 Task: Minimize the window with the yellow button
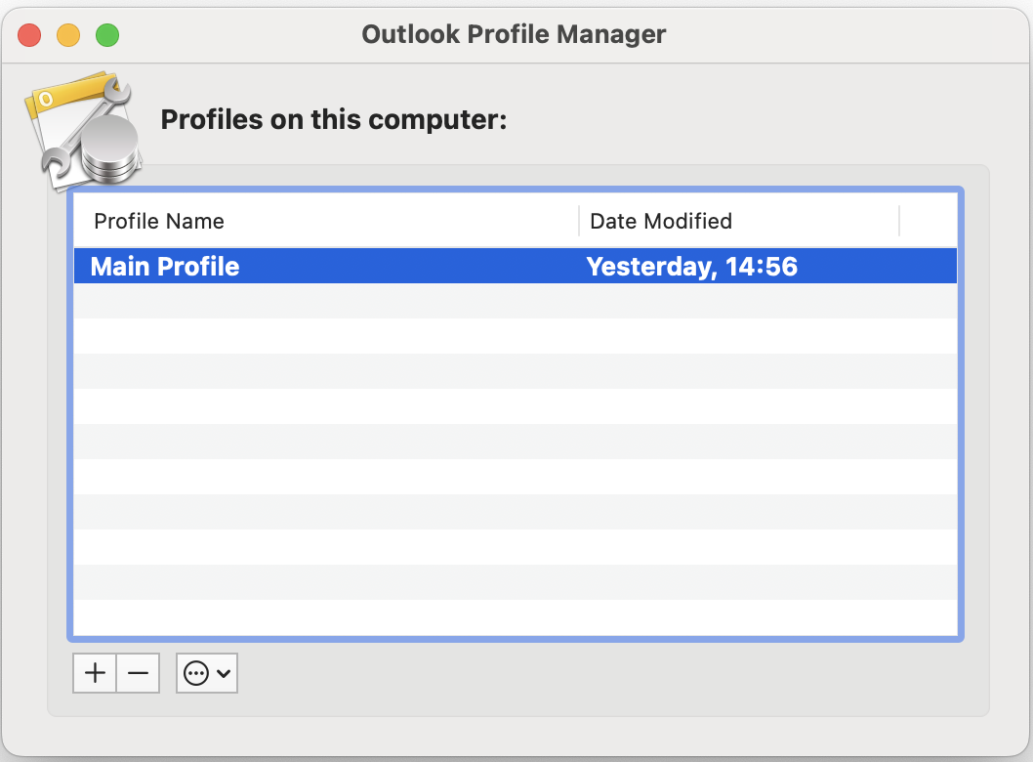(68, 35)
